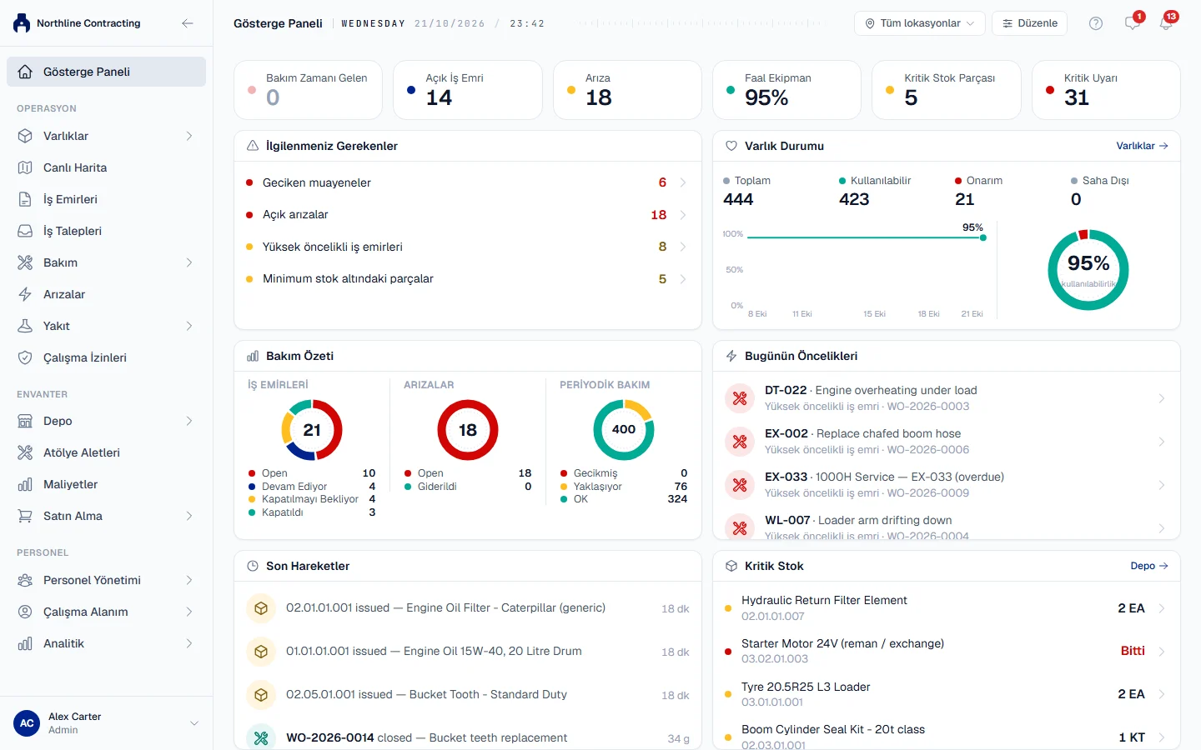Expand the Bakım sidebar submenu
The height and width of the screenshot is (750, 1201).
click(x=189, y=262)
